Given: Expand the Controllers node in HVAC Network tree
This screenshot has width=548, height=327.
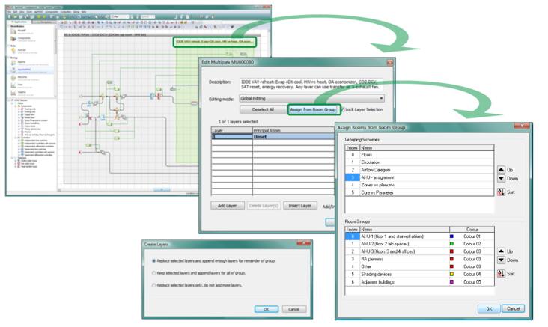Looking at the screenshot, I should coord(16,136).
